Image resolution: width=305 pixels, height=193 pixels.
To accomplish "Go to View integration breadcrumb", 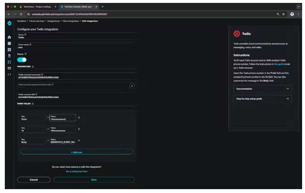I will point(71,21).
